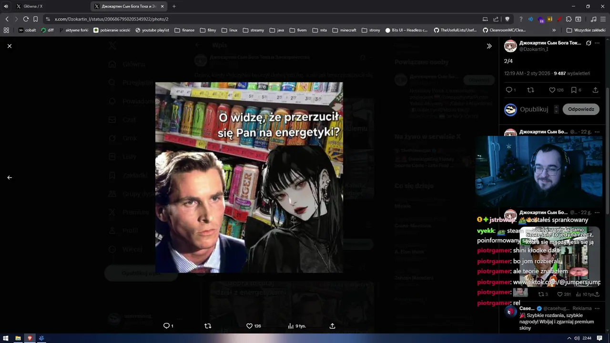Open the meme image in viewer

249,177
